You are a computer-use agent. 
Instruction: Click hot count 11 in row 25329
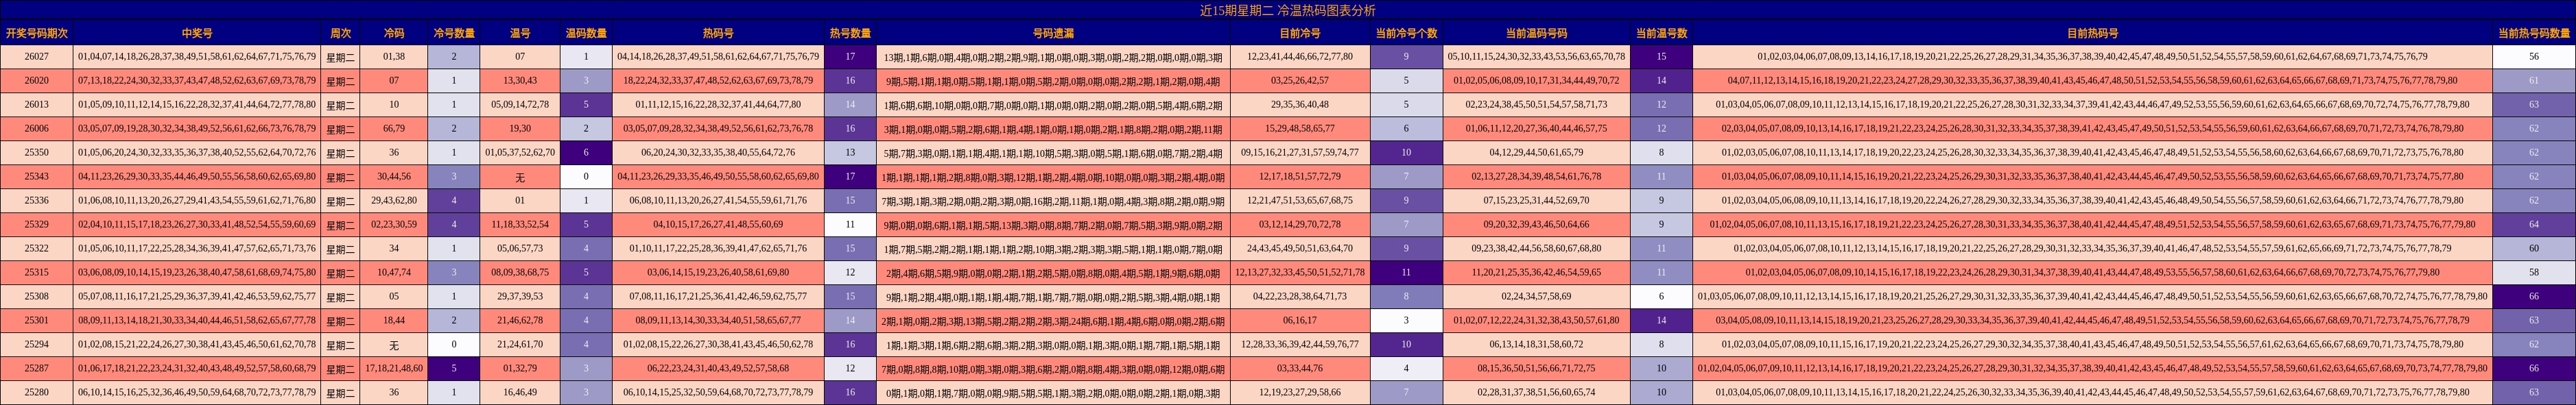pyautogui.click(x=850, y=225)
